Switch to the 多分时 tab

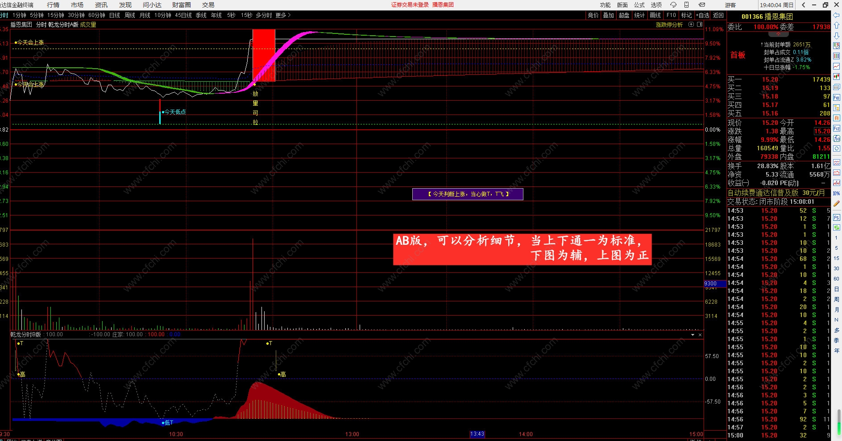264,15
